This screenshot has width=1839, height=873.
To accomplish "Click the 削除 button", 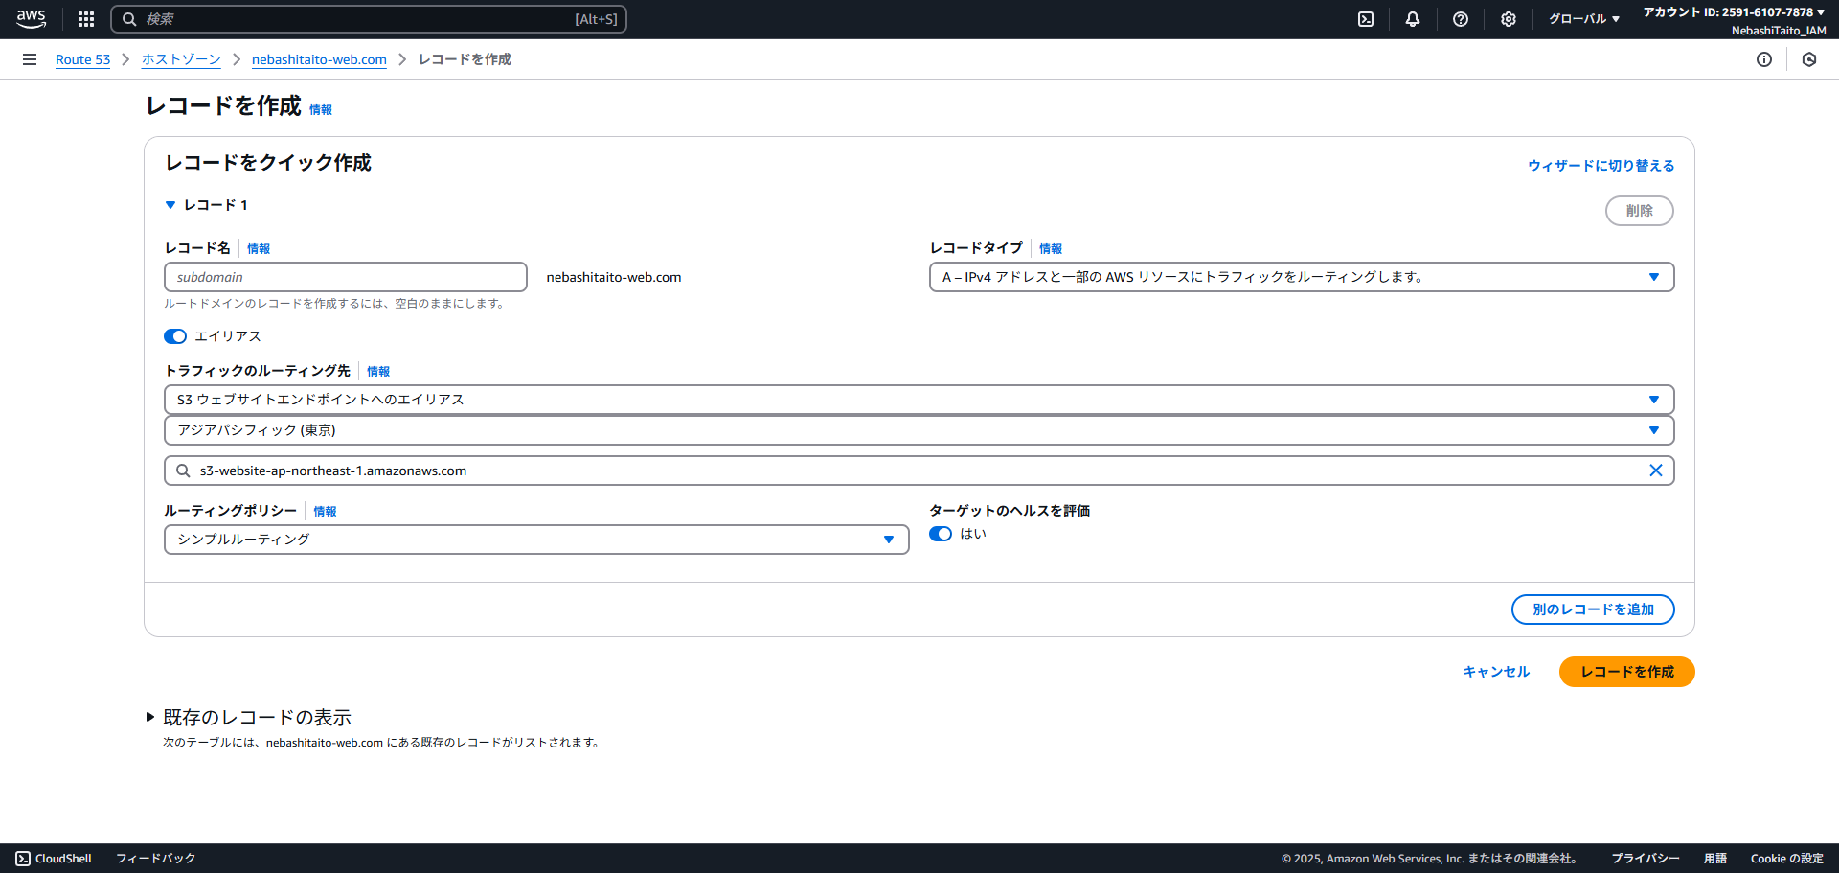I will [x=1639, y=211].
